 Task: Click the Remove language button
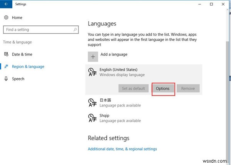(188, 88)
